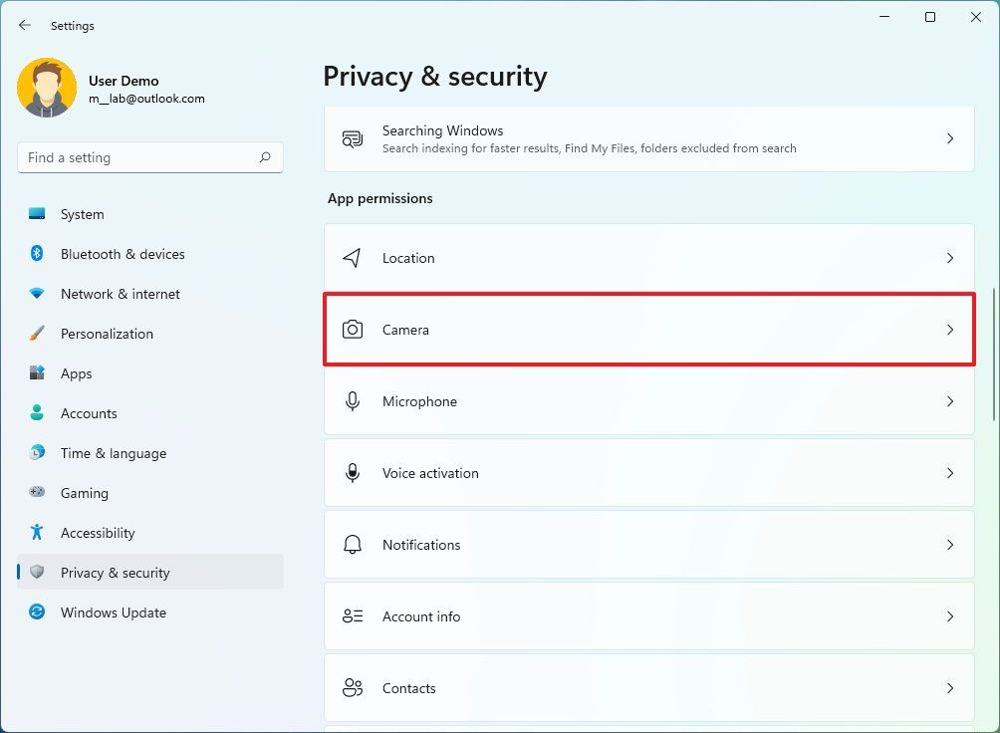Click the Account info icon
Screen dimensions: 1000x733
354,616
